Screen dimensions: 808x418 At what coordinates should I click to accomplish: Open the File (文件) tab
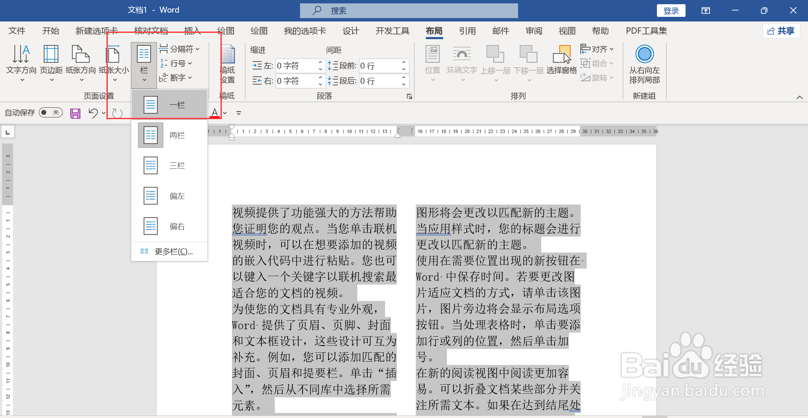tap(17, 31)
